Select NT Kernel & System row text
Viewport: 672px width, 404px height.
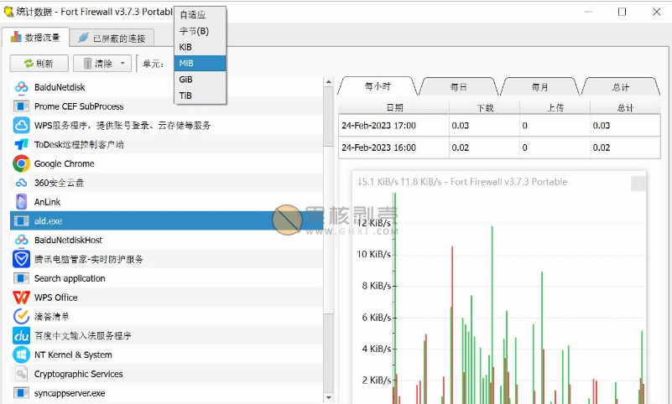73,355
